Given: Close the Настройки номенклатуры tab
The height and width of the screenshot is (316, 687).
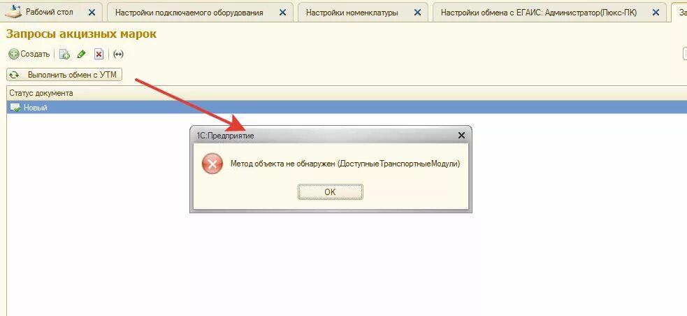Looking at the screenshot, I should (417, 13).
